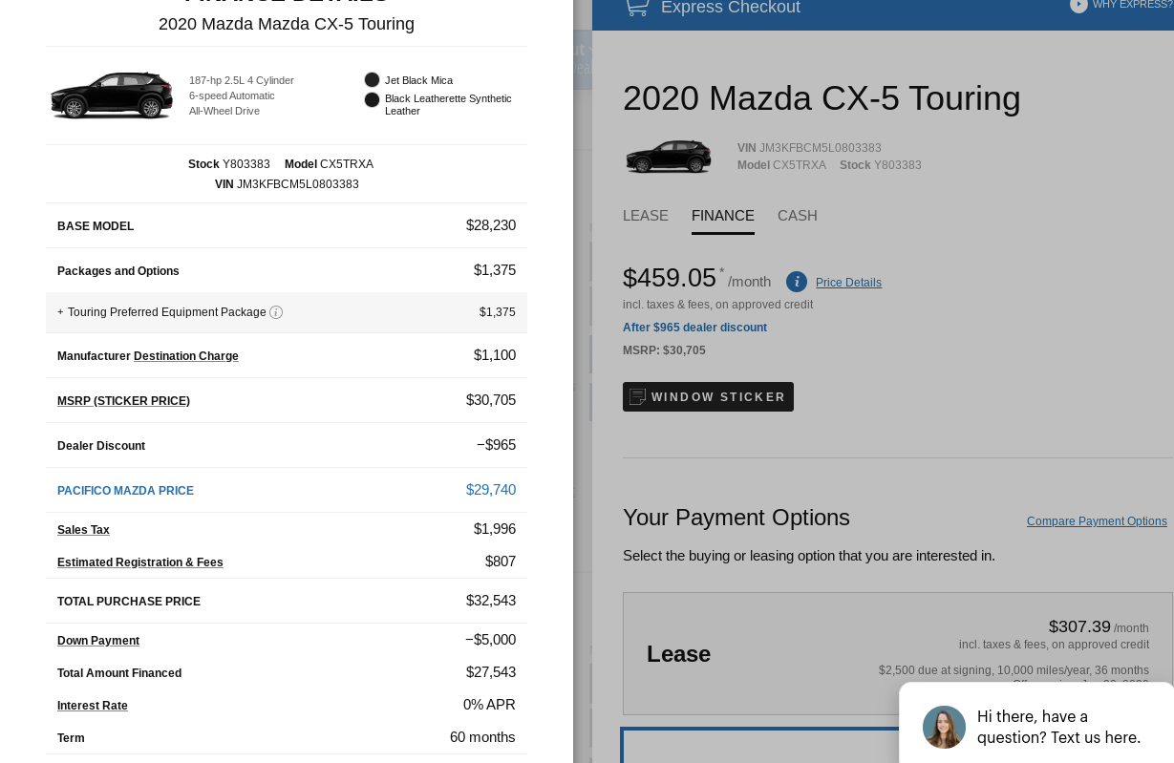The width and height of the screenshot is (1174, 763).
Task: Switch to the LEASE tab
Action: [x=646, y=216]
